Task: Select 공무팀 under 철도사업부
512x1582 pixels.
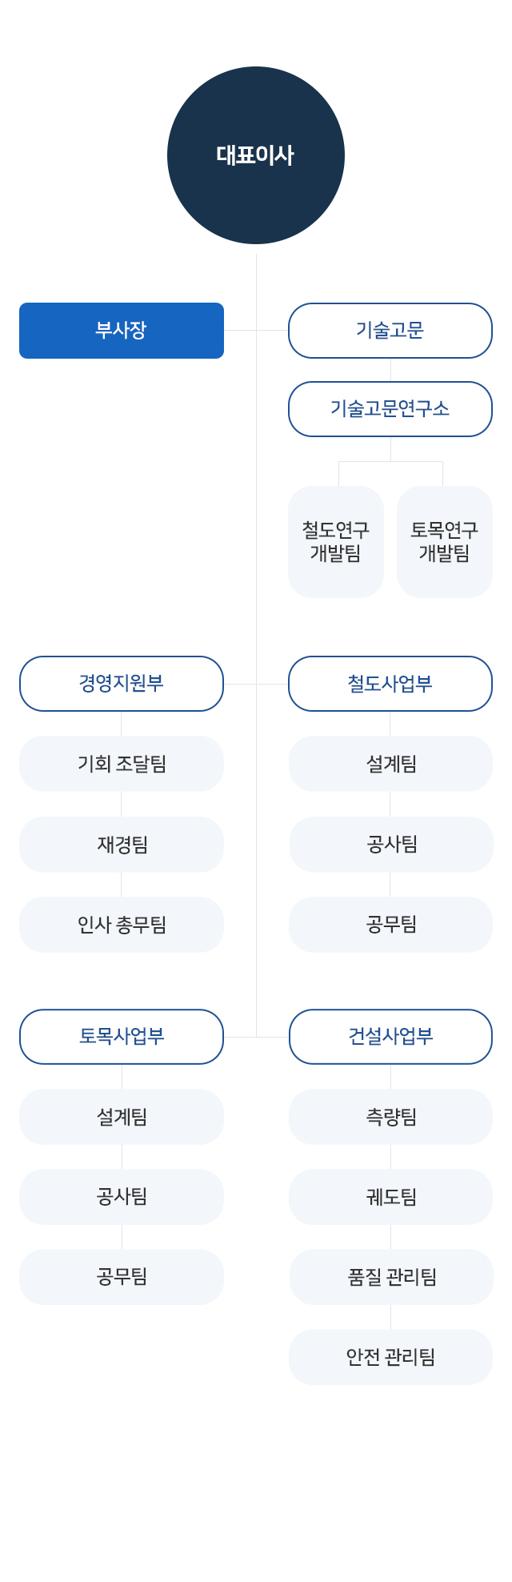Action: click(390, 925)
